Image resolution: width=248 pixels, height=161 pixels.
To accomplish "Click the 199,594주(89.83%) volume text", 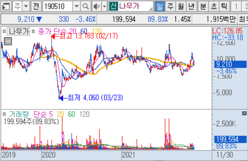I will pyautogui.click(x=31, y=121).
